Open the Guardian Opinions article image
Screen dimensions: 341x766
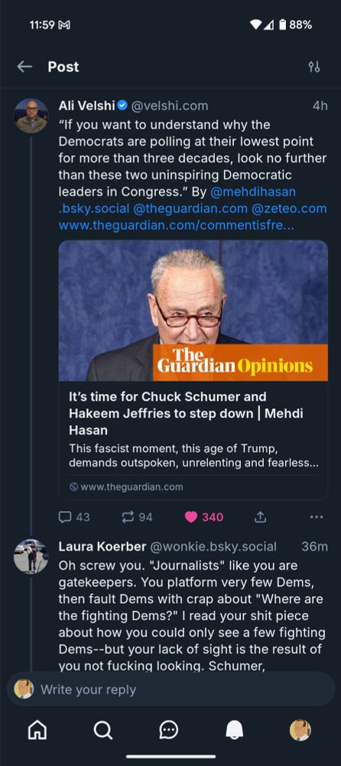pyautogui.click(x=193, y=310)
